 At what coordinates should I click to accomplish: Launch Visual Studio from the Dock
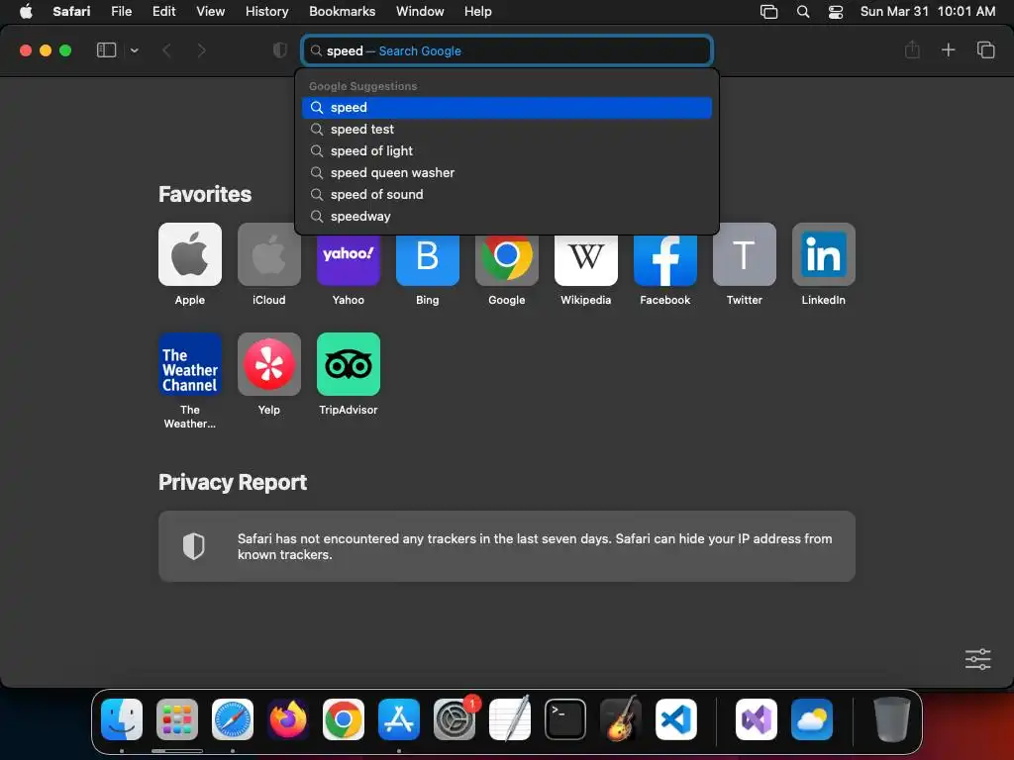756,718
